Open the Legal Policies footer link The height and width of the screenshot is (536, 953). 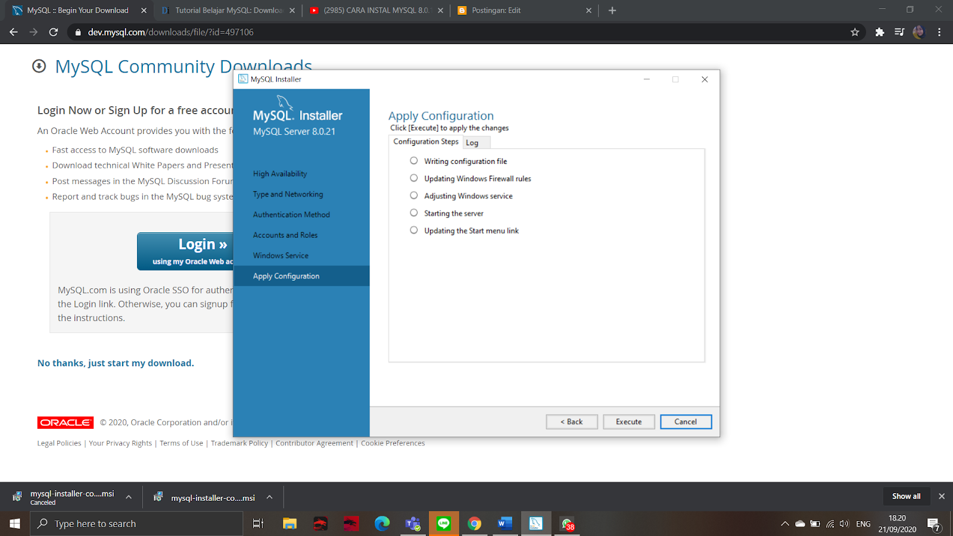[x=59, y=443]
